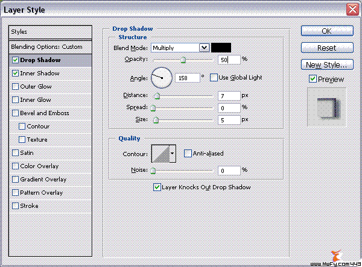The width and height of the screenshot is (362, 267).
Task: Click the Reset button
Action: tap(327, 48)
